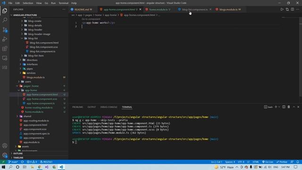
Task: Split the terminal panel
Action: point(284,107)
